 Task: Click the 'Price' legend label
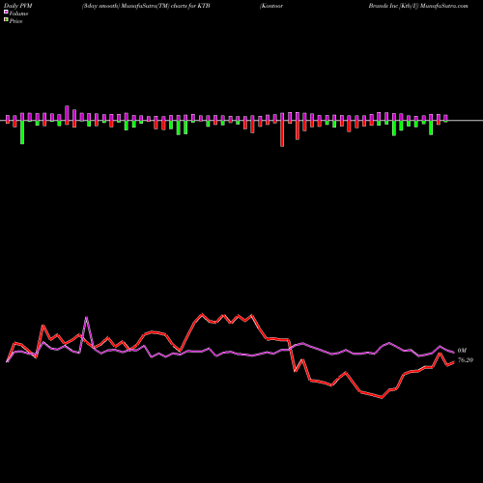coord(15,21)
